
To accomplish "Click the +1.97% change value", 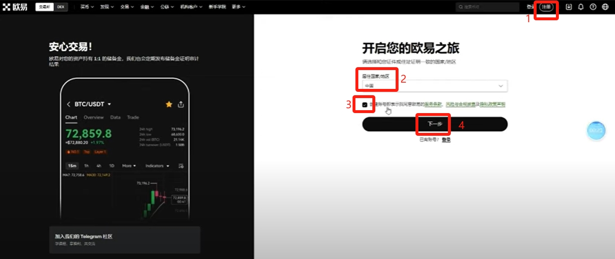I will click(x=98, y=143).
